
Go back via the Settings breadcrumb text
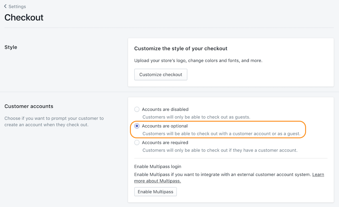17,6
